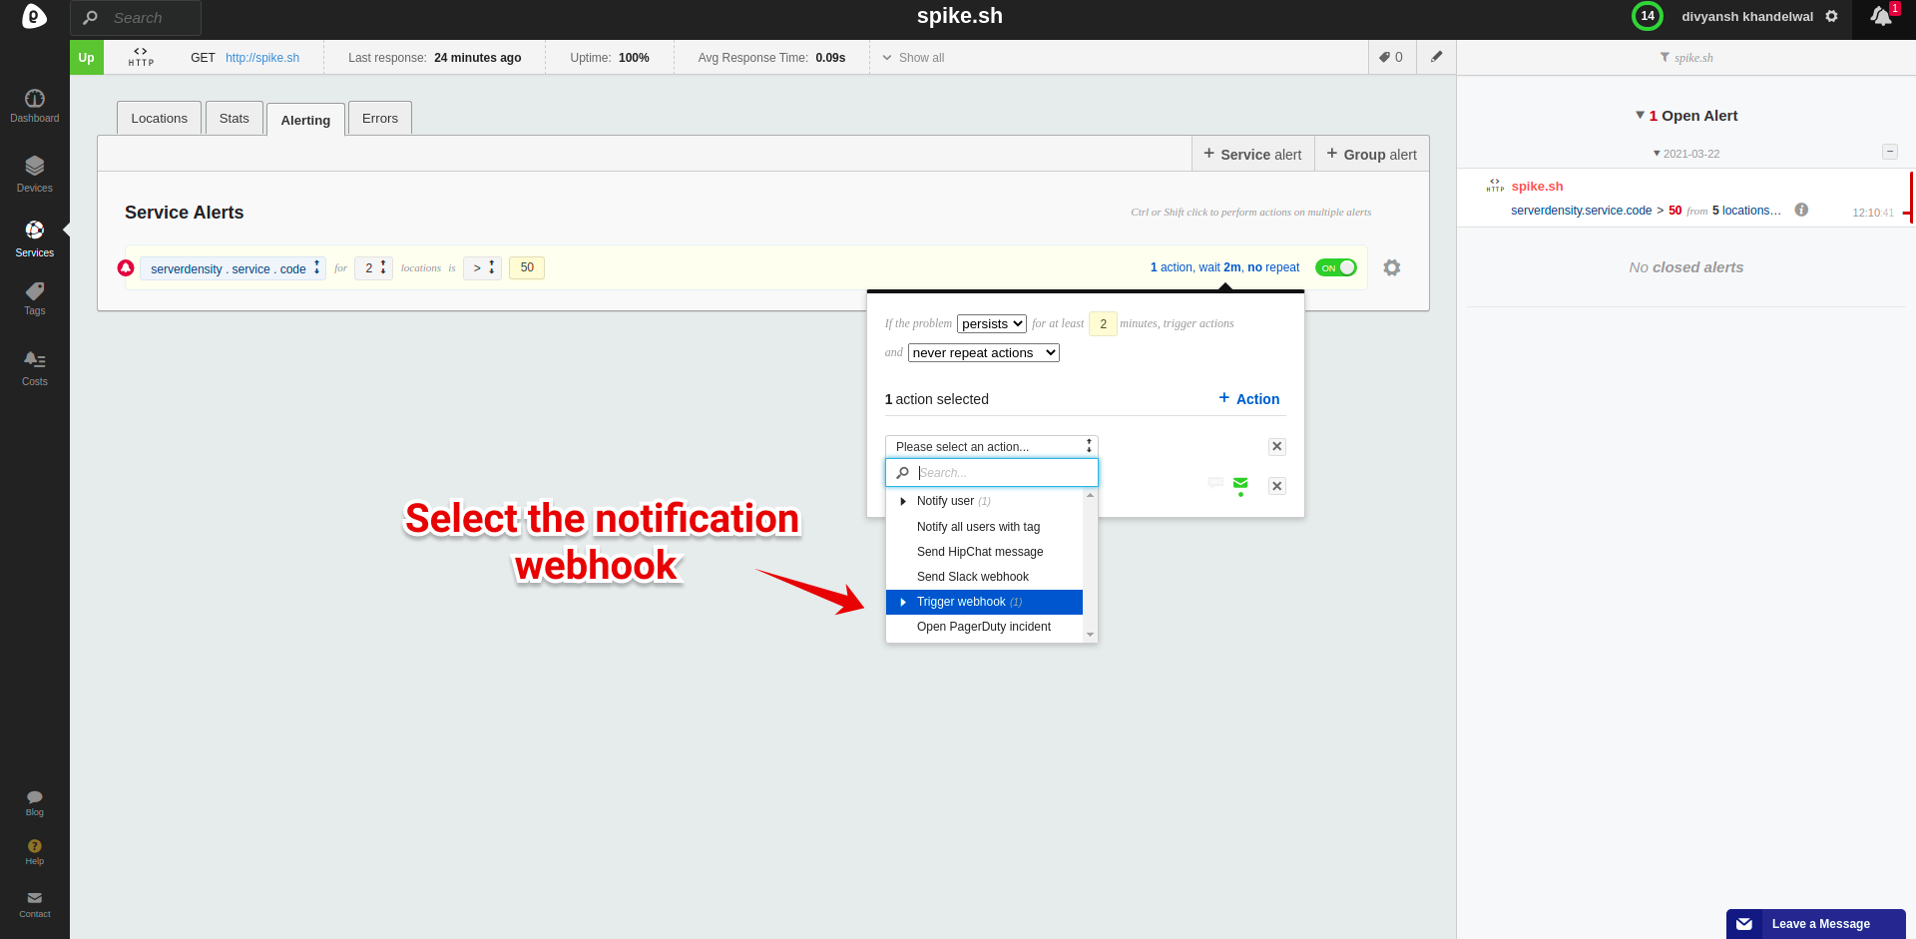This screenshot has width=1916, height=939.
Task: Switch to the Alerting tab
Action: [x=305, y=119]
